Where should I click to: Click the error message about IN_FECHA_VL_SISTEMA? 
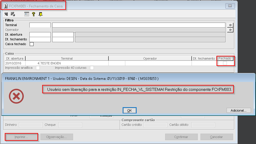point(140,89)
